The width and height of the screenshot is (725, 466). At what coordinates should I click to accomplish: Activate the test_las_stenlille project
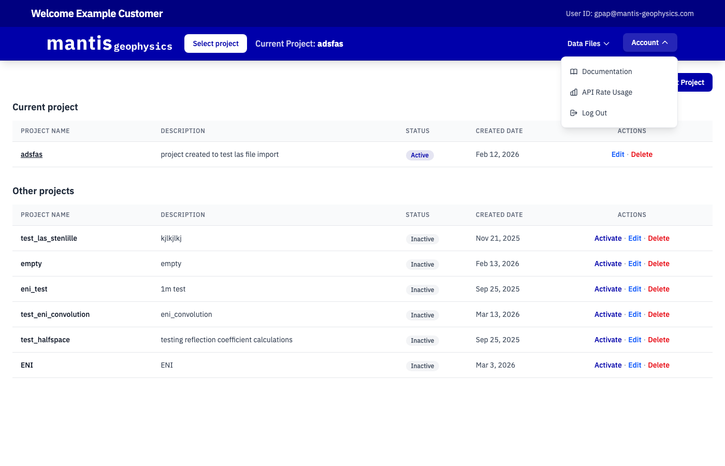608,238
